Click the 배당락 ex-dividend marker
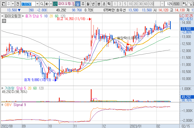This screenshot has width=194, height=128. pyautogui.click(x=128, y=38)
